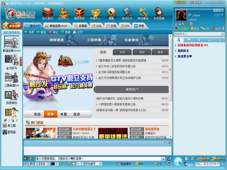
Task: Toggle 发送提示 checkbox
Action: tap(118, 164)
